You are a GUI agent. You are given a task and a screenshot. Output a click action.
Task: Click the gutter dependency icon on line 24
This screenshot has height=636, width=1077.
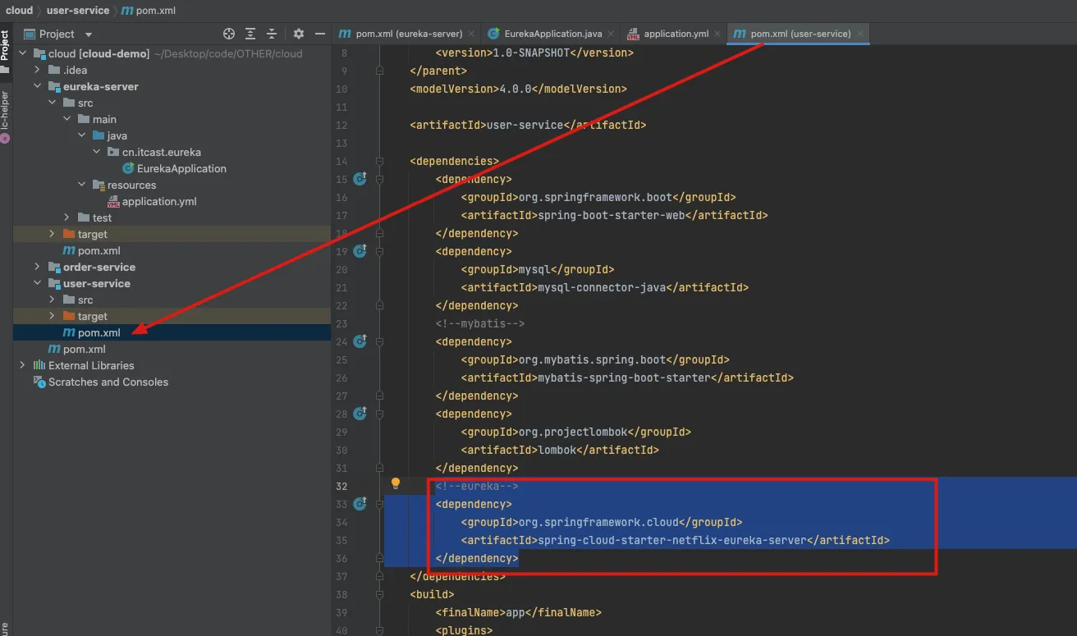point(360,341)
